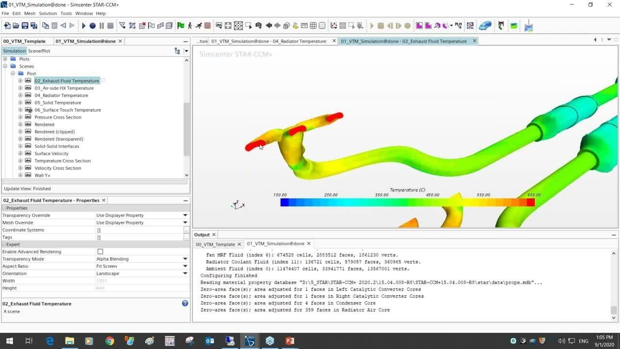Click the Tags ellipsis button
Screen dimensions: 620x349
[186, 237]
